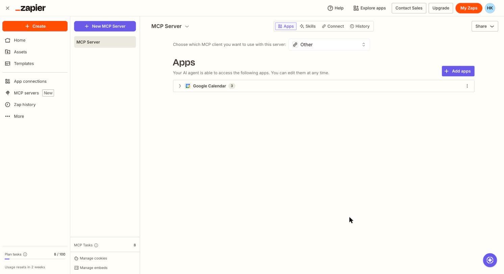Switch to the History tab

pyautogui.click(x=360, y=26)
